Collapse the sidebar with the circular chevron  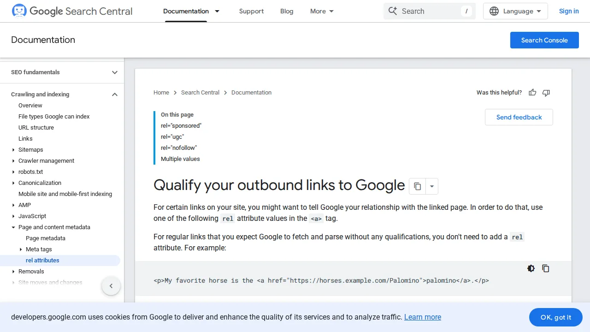point(111,286)
